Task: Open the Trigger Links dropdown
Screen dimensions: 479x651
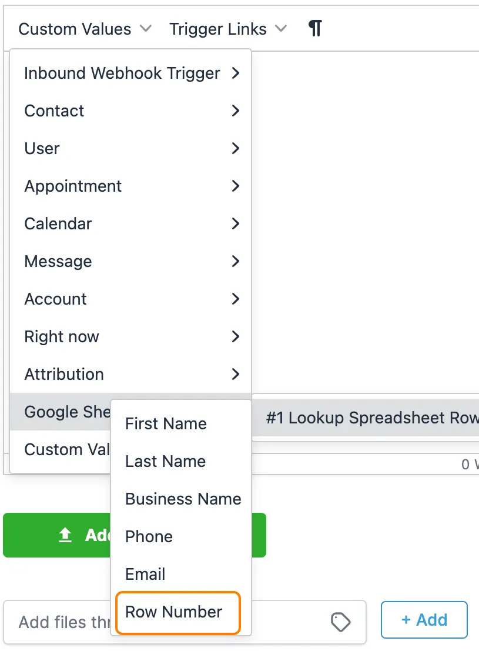Action: 227,29
